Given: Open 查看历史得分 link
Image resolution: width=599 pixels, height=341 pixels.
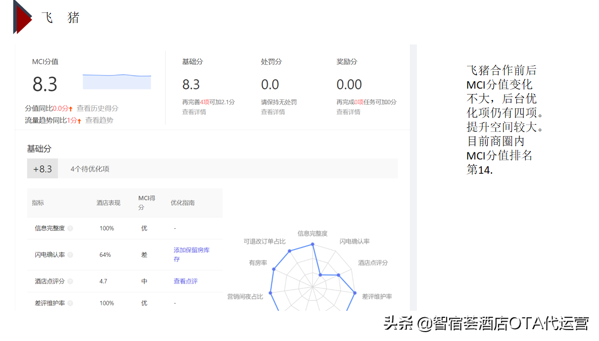Looking at the screenshot, I should (98, 108).
